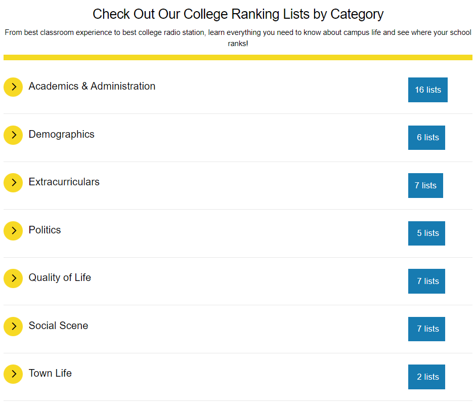Click 7 lists button beside Social Scene
The image size is (475, 403).
pyautogui.click(x=426, y=329)
